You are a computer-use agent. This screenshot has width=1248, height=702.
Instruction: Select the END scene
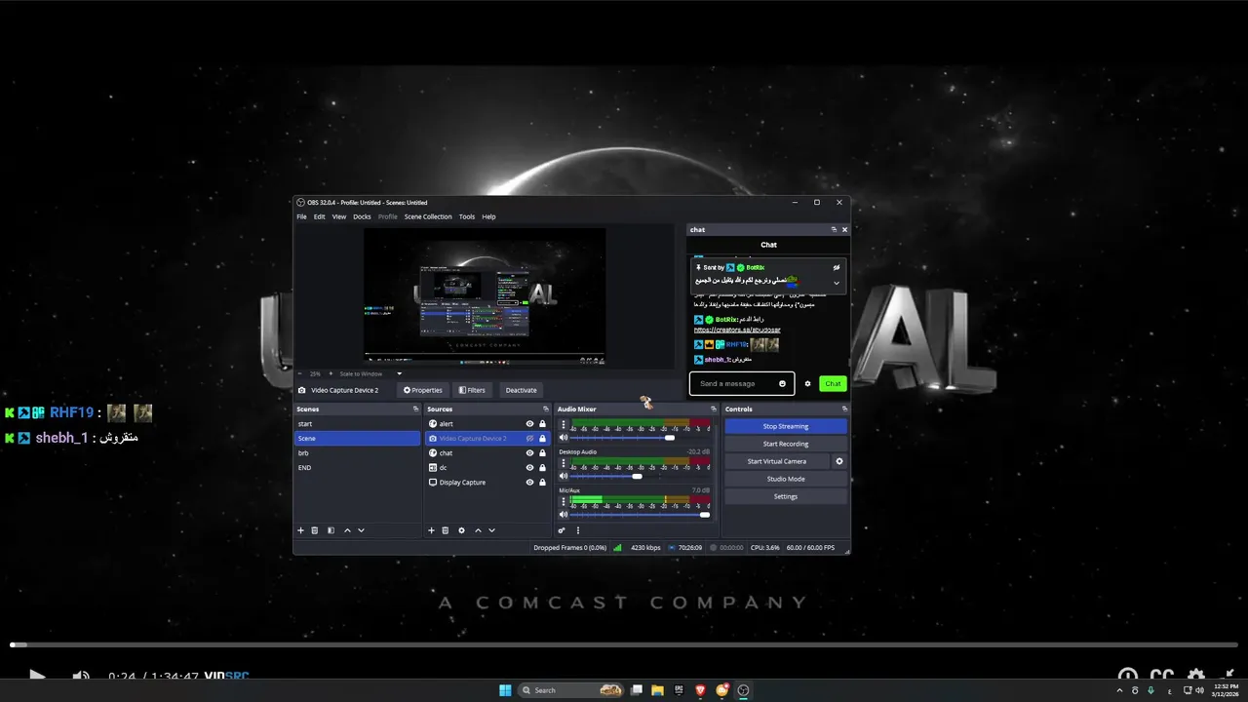358,468
